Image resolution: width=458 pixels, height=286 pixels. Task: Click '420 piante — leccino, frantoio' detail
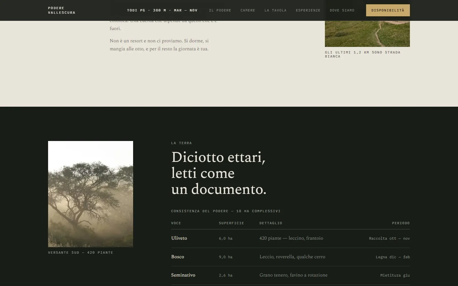coord(291,238)
